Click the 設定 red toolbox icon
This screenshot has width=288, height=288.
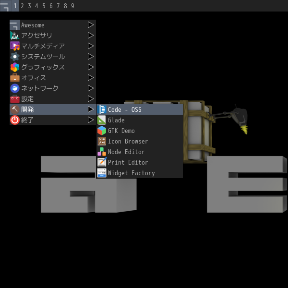pyautogui.click(x=15, y=99)
